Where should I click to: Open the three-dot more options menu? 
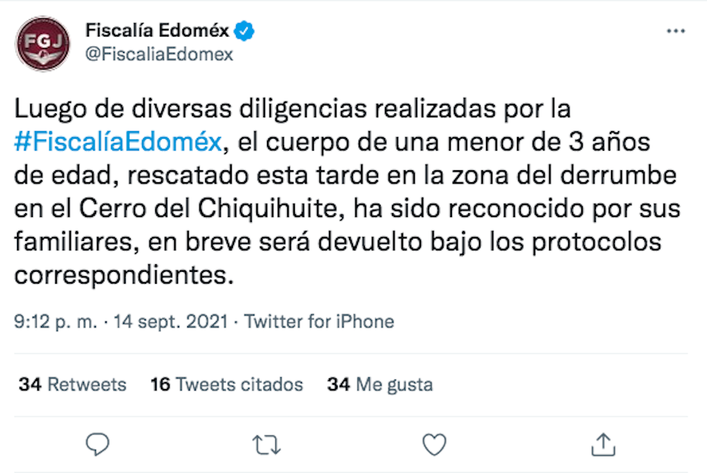click(675, 31)
